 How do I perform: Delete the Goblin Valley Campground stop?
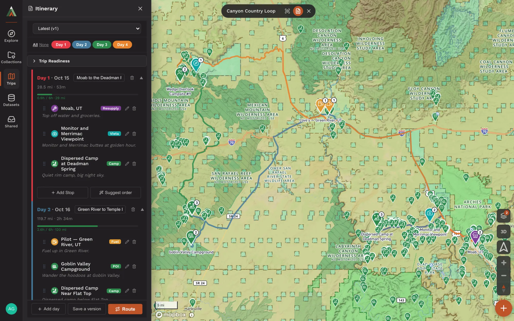(134, 266)
